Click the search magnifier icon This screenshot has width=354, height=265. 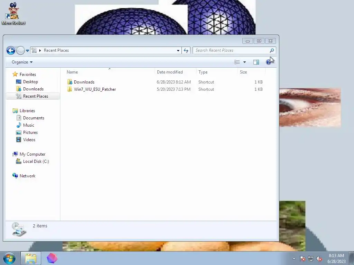[x=272, y=50]
